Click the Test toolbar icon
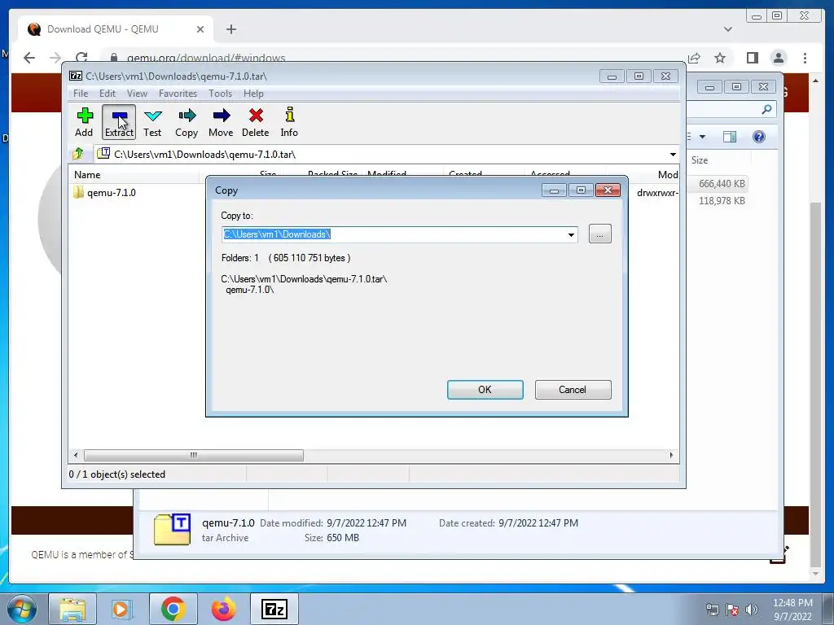The height and width of the screenshot is (625, 834). click(152, 122)
